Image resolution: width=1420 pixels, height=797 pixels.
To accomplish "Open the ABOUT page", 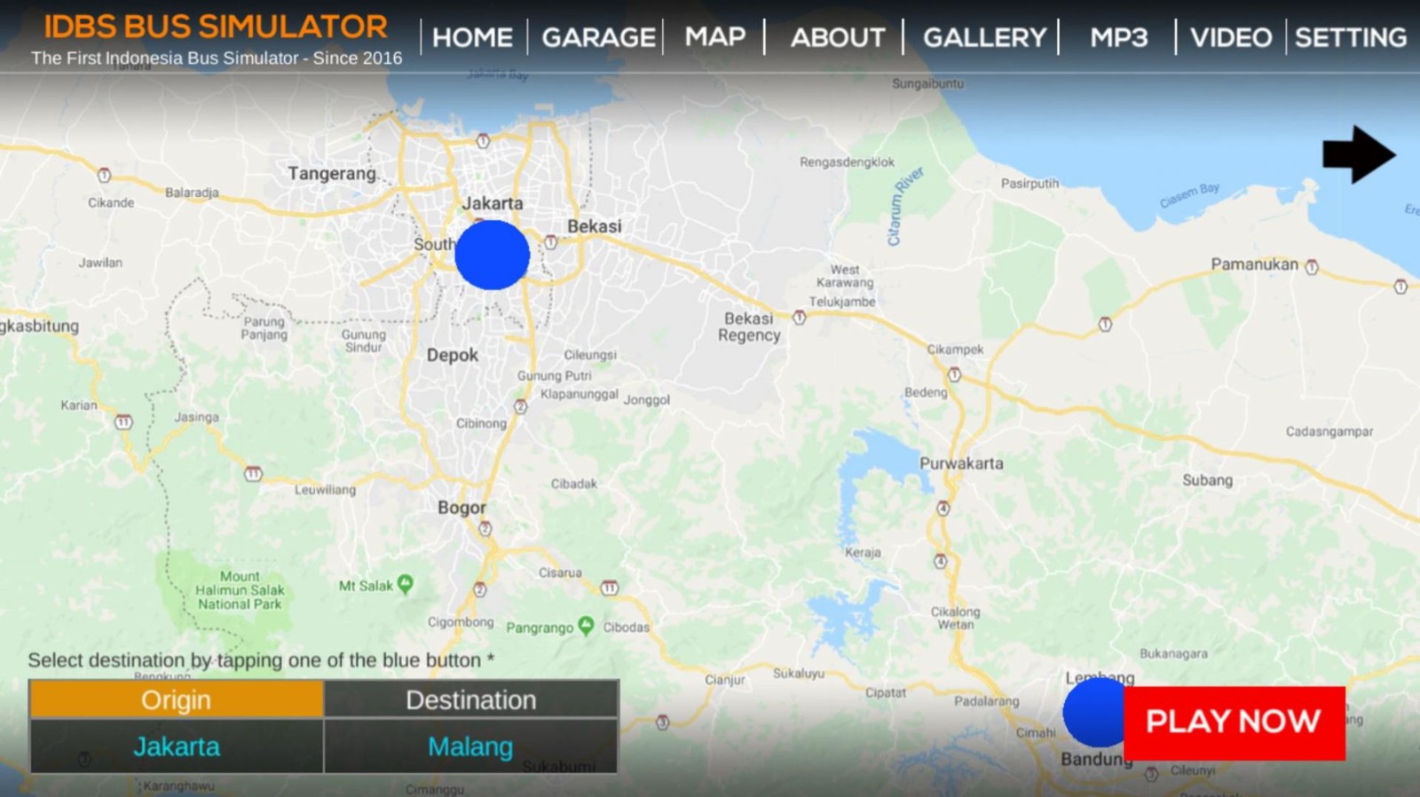I will tap(837, 37).
